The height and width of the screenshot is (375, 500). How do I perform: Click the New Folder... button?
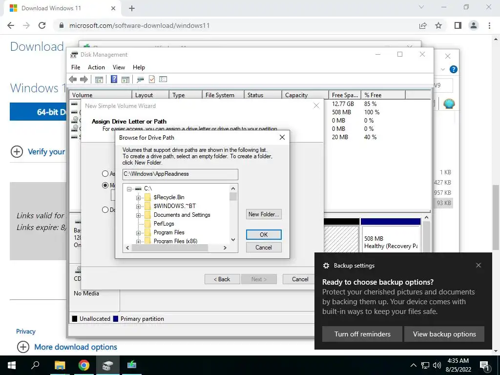coord(264,214)
